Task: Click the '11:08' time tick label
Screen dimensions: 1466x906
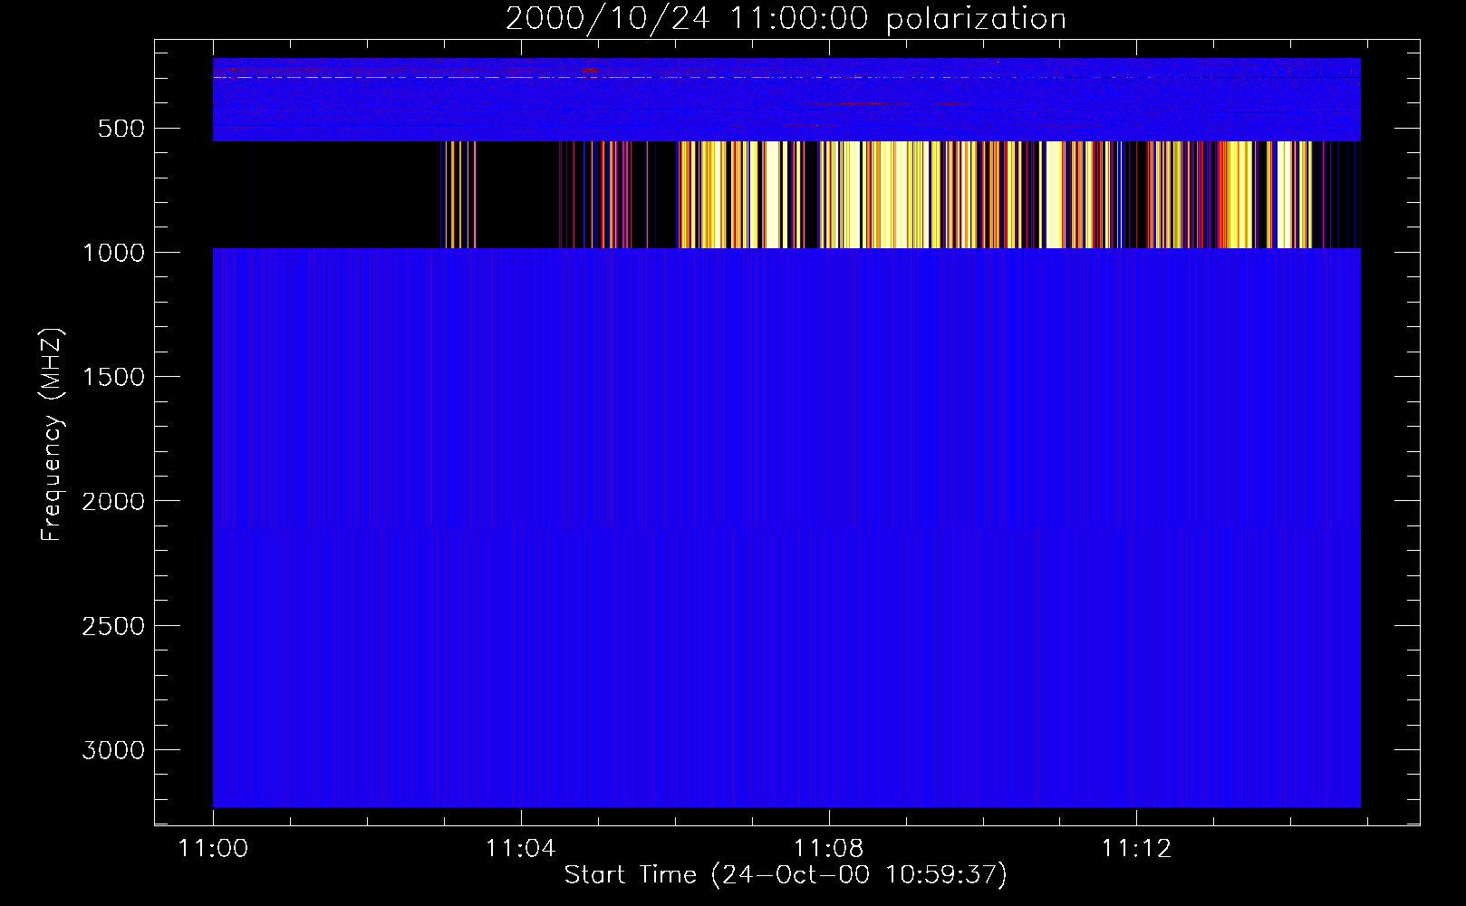Action: click(828, 849)
